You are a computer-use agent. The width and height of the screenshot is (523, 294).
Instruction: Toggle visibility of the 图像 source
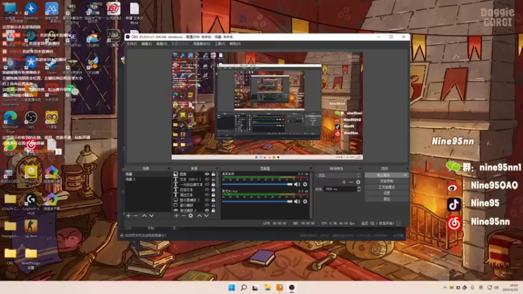coord(207,174)
